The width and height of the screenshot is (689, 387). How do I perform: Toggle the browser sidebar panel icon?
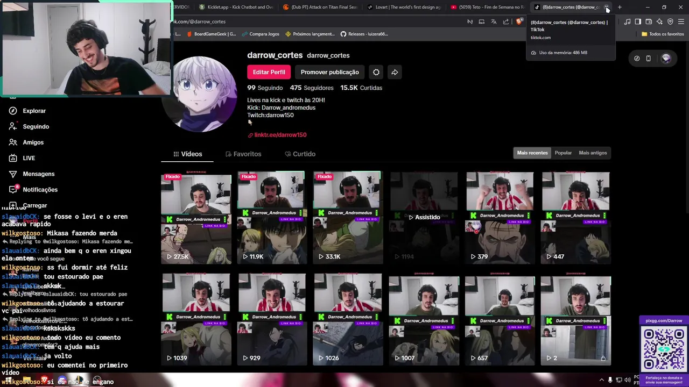(x=638, y=21)
